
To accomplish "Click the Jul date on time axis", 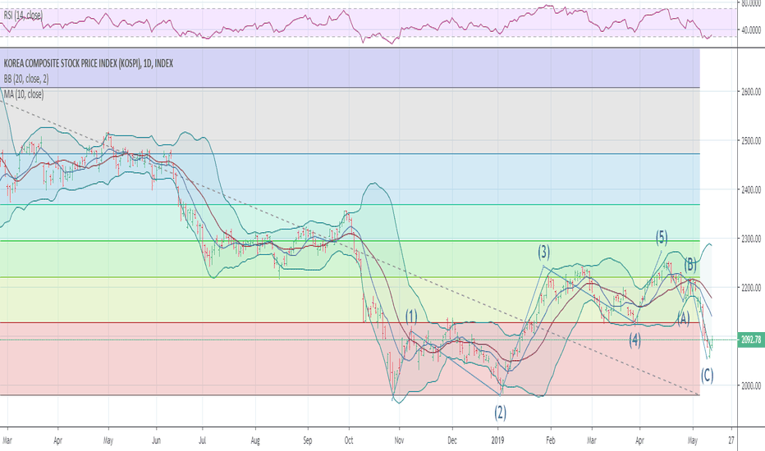I will [202, 440].
